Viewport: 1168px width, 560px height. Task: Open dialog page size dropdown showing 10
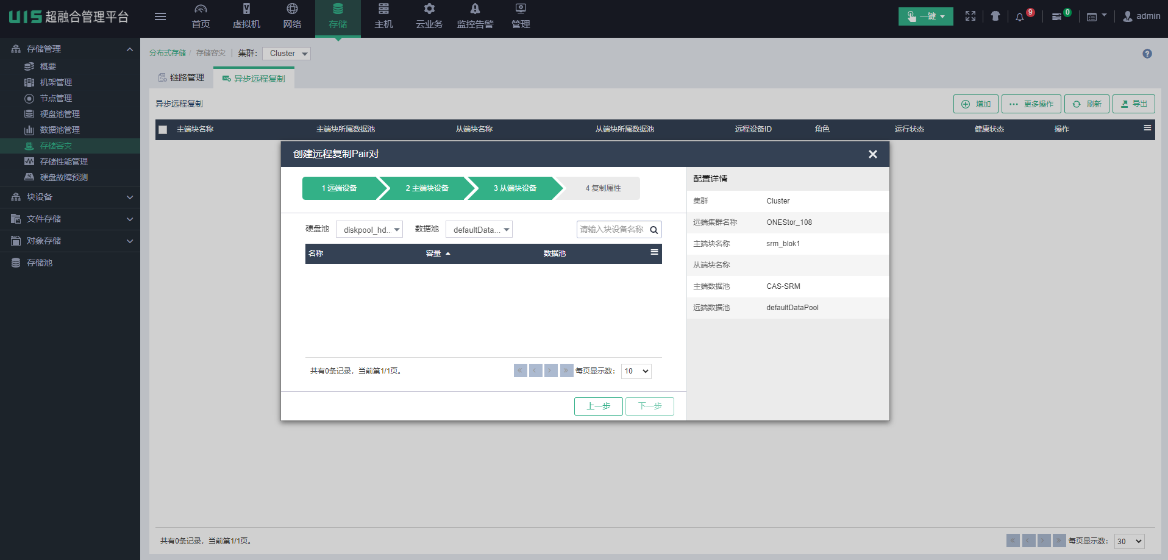pos(636,371)
